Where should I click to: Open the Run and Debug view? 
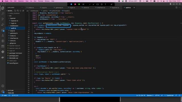[3, 25]
